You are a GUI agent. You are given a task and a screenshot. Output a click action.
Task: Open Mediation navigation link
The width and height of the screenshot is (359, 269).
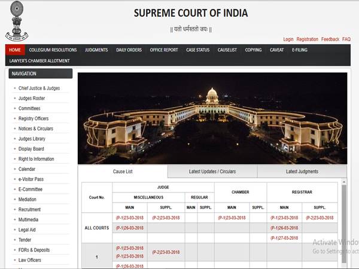28,200
